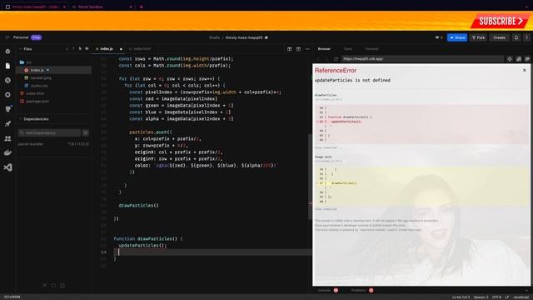Screen dimensions: 533x300
Task: Close the ReferenceError overlay
Action: pos(524,70)
